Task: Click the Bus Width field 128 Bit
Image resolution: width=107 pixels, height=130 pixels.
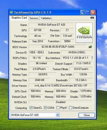Action: pyautogui.click(x=83, y=74)
